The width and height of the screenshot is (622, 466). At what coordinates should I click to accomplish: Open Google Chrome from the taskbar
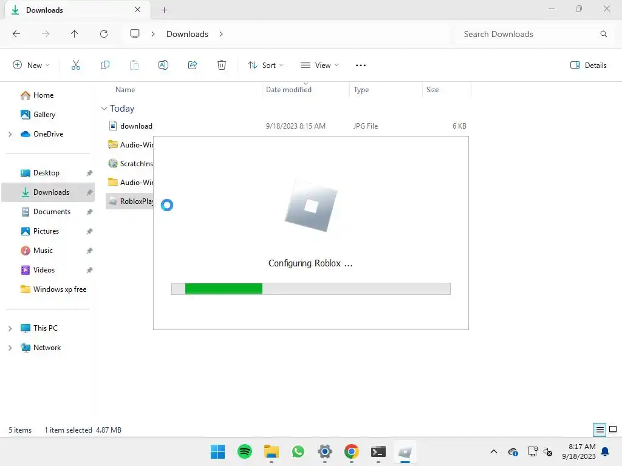352,451
